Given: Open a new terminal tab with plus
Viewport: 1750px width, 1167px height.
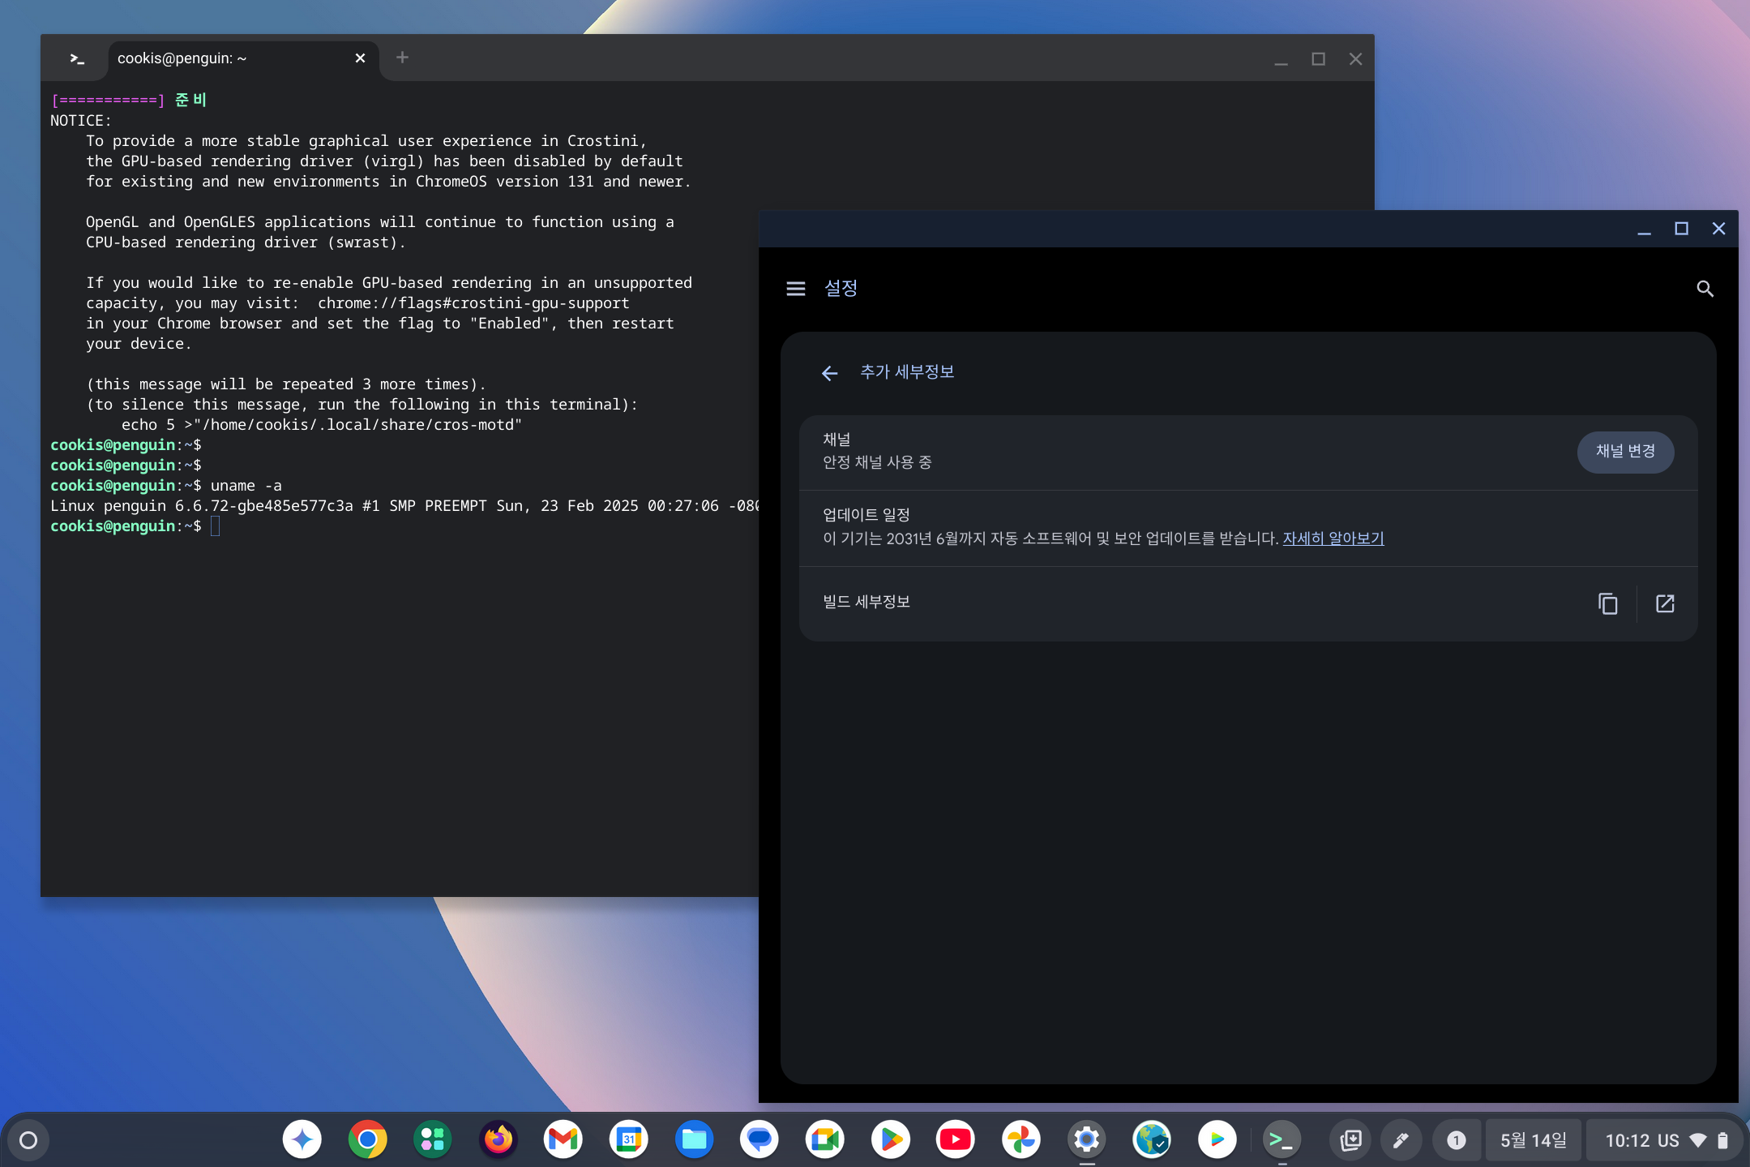Looking at the screenshot, I should [402, 58].
